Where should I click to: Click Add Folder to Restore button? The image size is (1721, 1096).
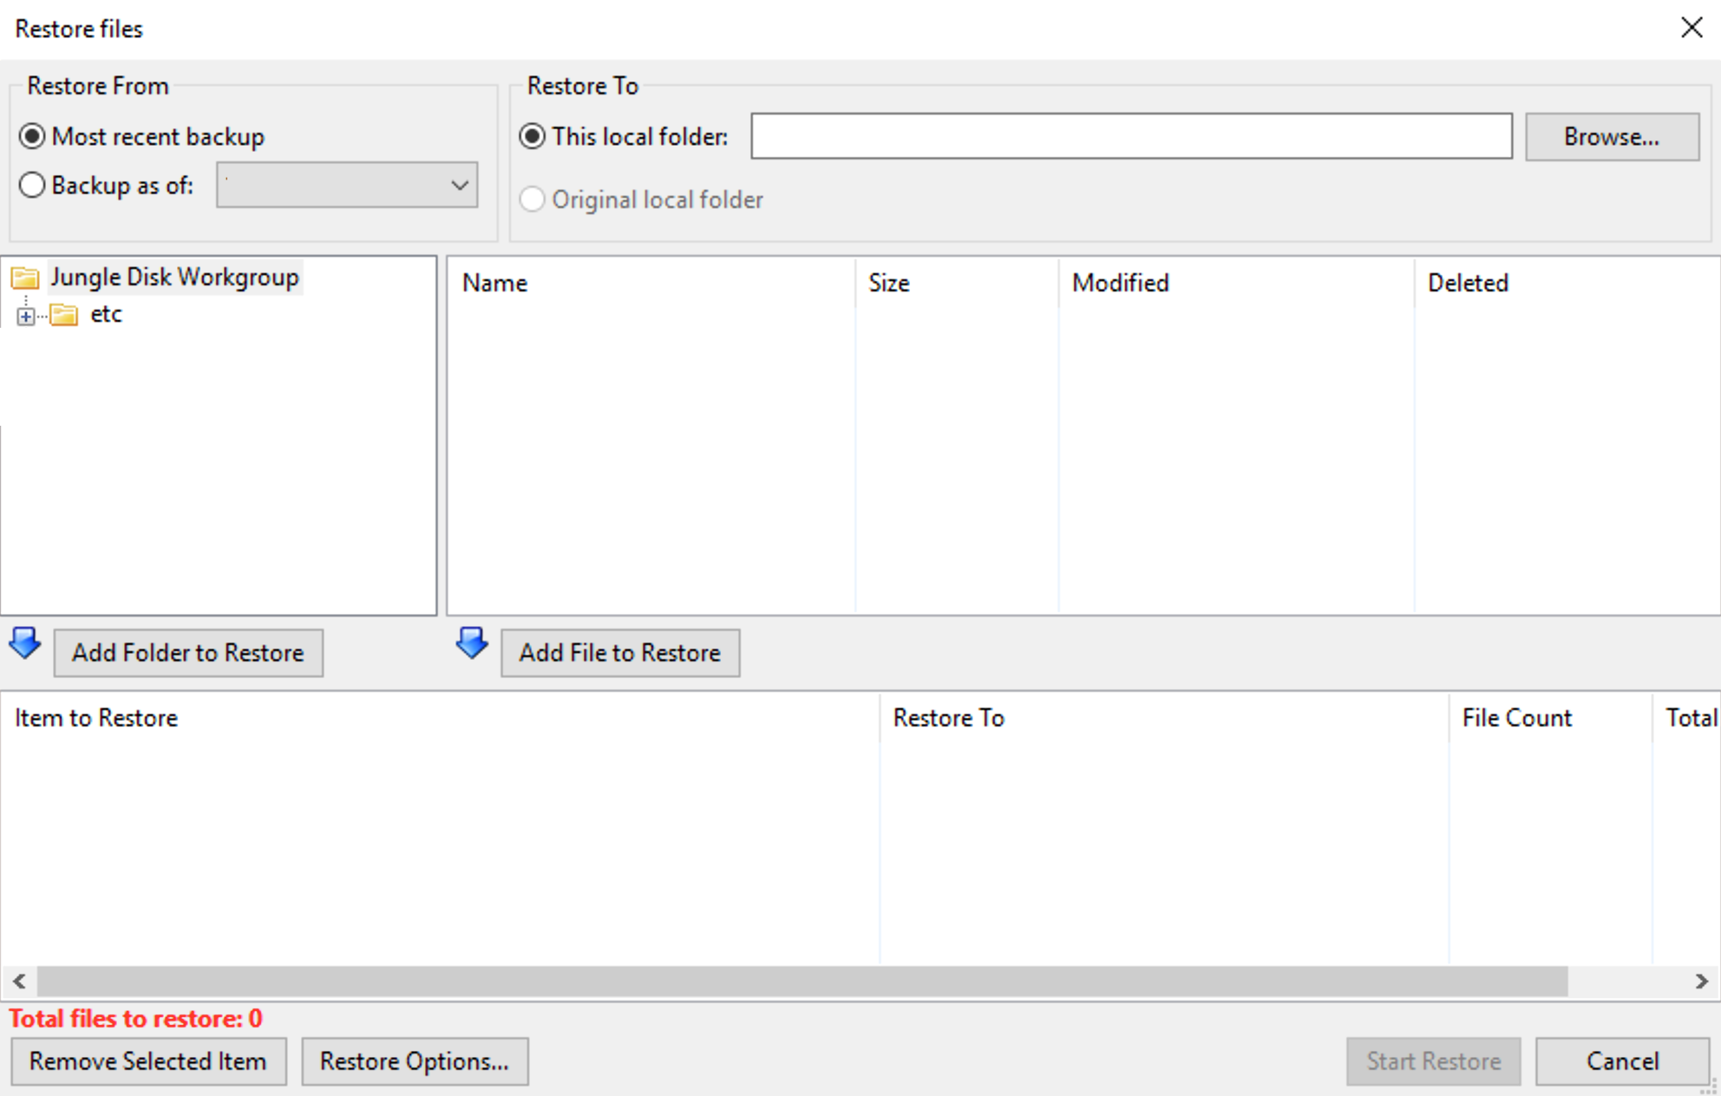(188, 652)
